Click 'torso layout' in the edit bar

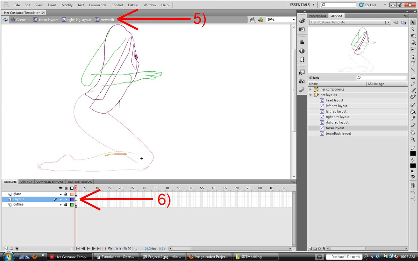pos(48,20)
